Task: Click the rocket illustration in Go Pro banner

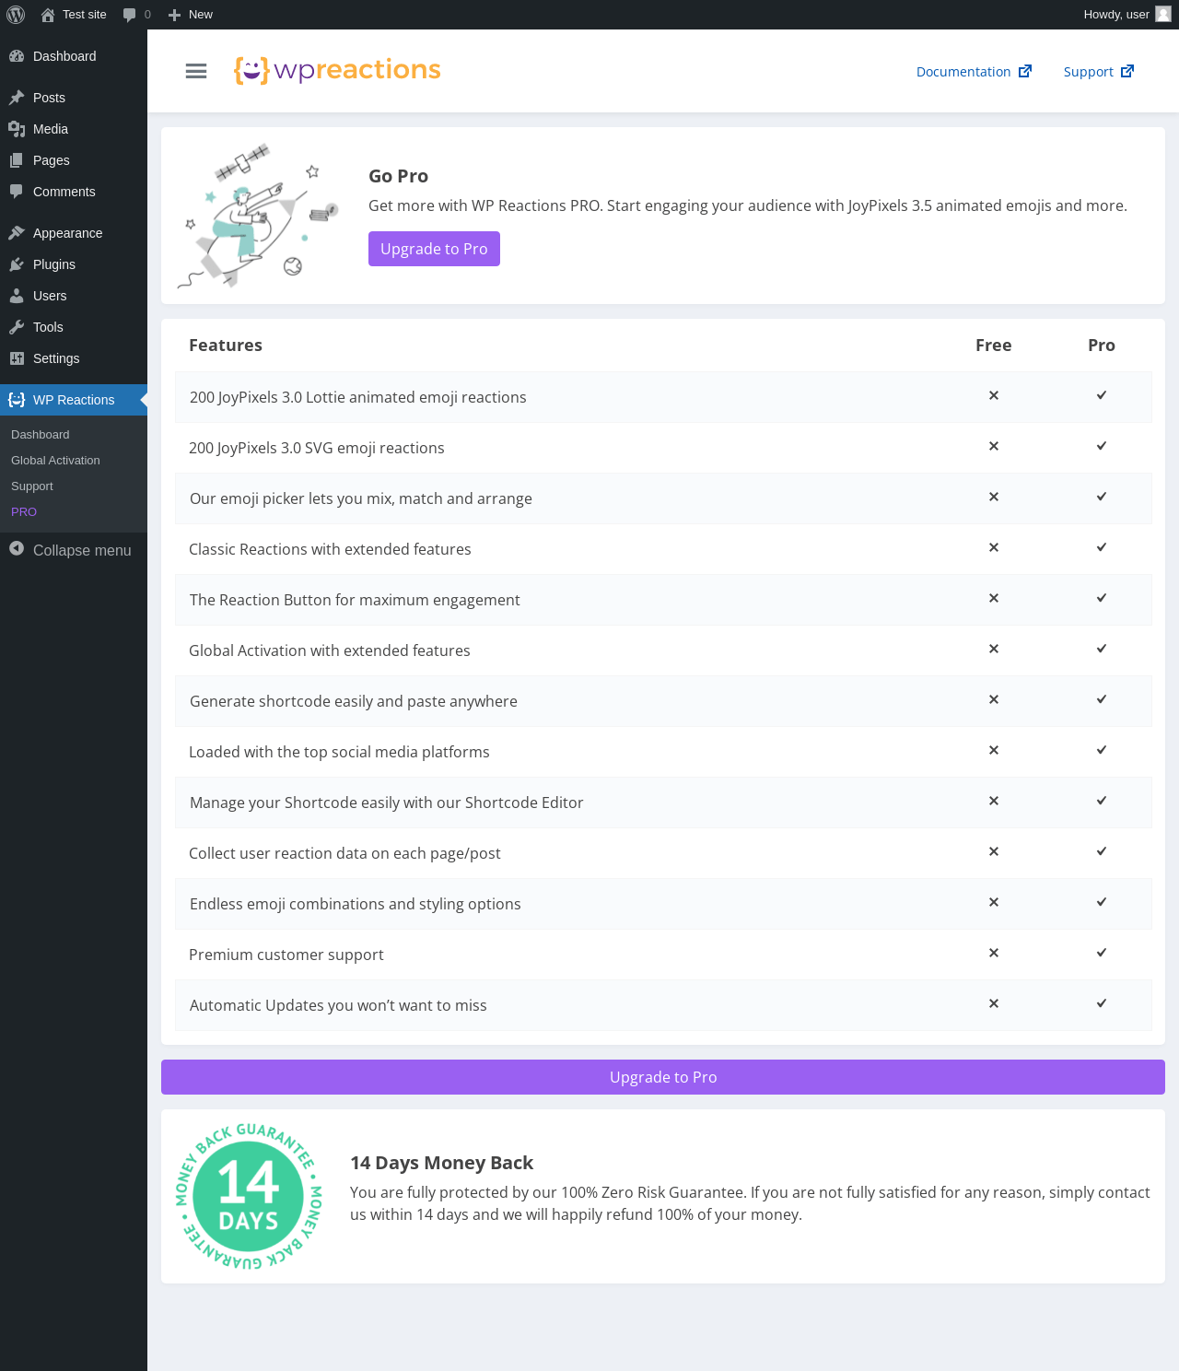Action: pos(258,216)
